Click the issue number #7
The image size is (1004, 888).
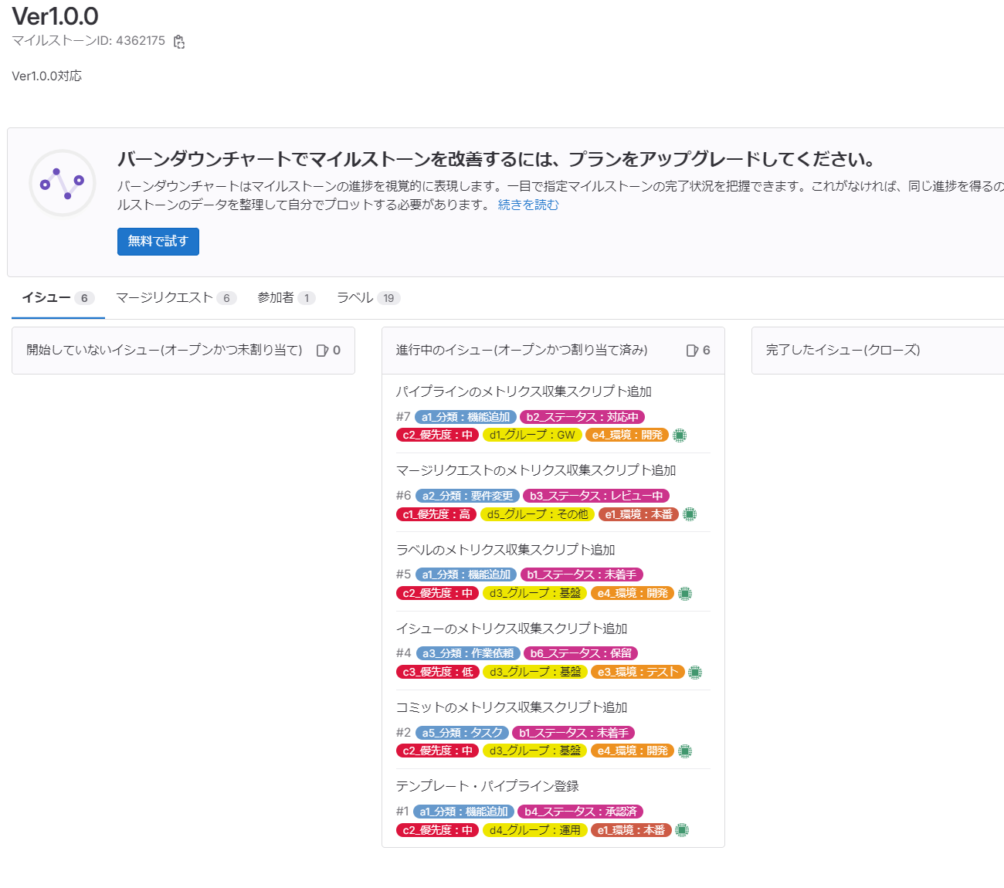402,416
